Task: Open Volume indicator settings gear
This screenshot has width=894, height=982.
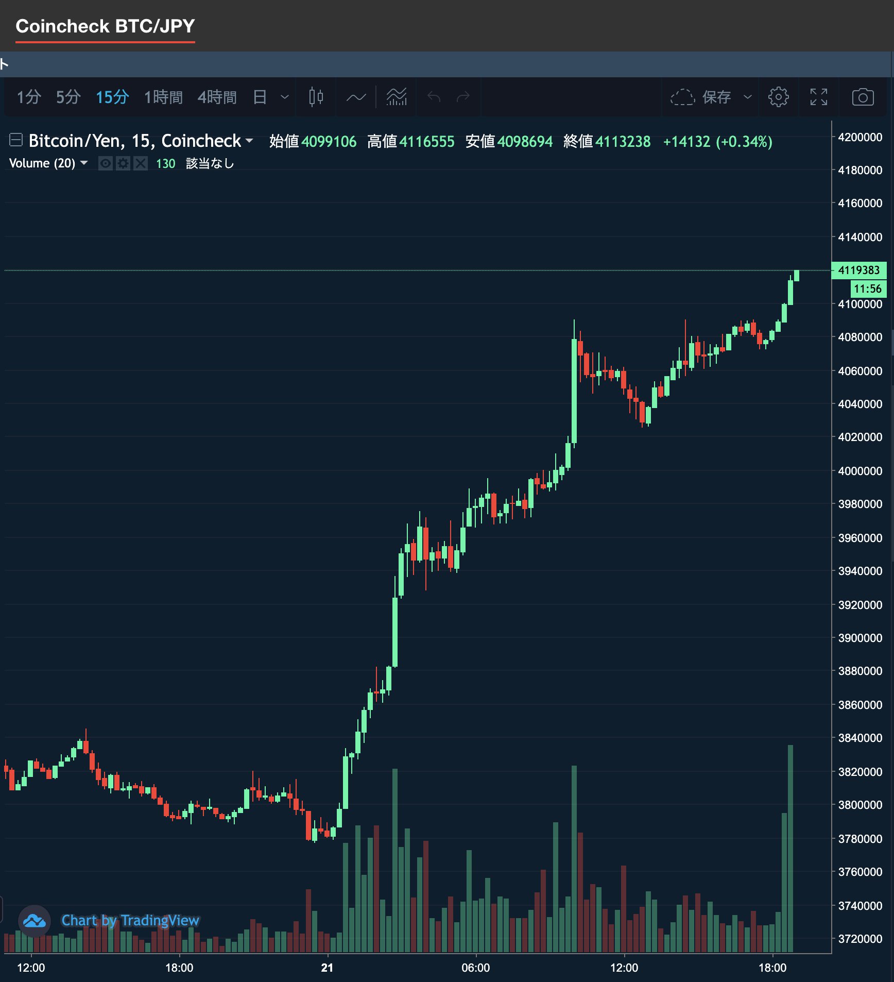Action: [x=123, y=163]
